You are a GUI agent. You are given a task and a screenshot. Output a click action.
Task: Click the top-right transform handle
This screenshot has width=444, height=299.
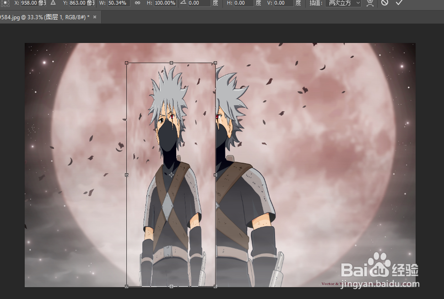(216, 63)
